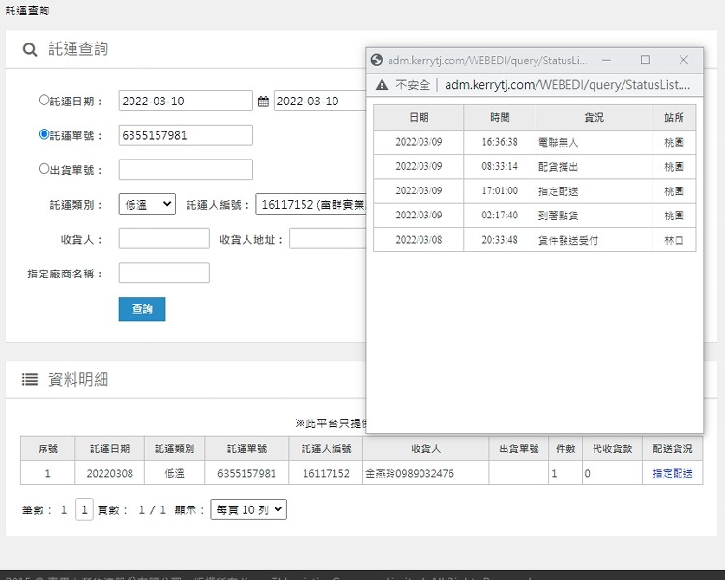Click the 代收貨款 column header
The height and width of the screenshot is (580, 725).
[612, 449]
